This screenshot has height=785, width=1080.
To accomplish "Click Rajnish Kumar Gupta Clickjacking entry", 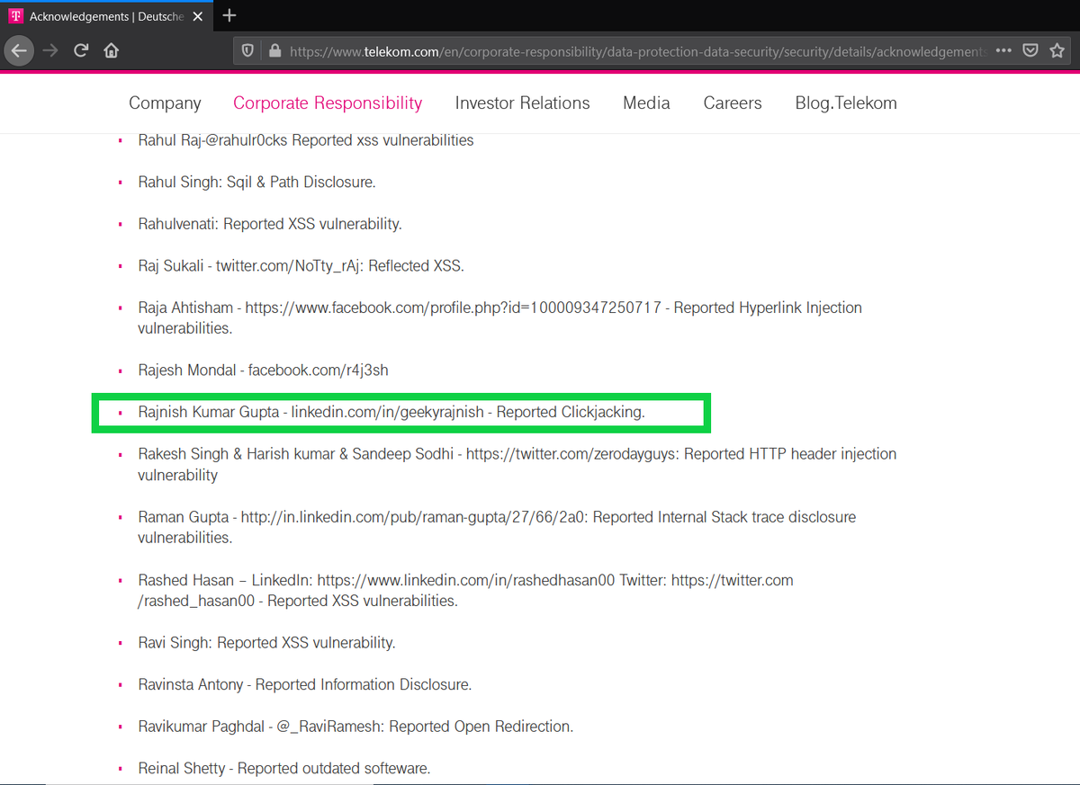I will (x=391, y=412).
